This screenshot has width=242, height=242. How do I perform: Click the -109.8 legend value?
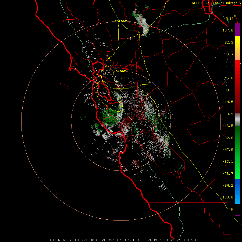tap(227, 197)
